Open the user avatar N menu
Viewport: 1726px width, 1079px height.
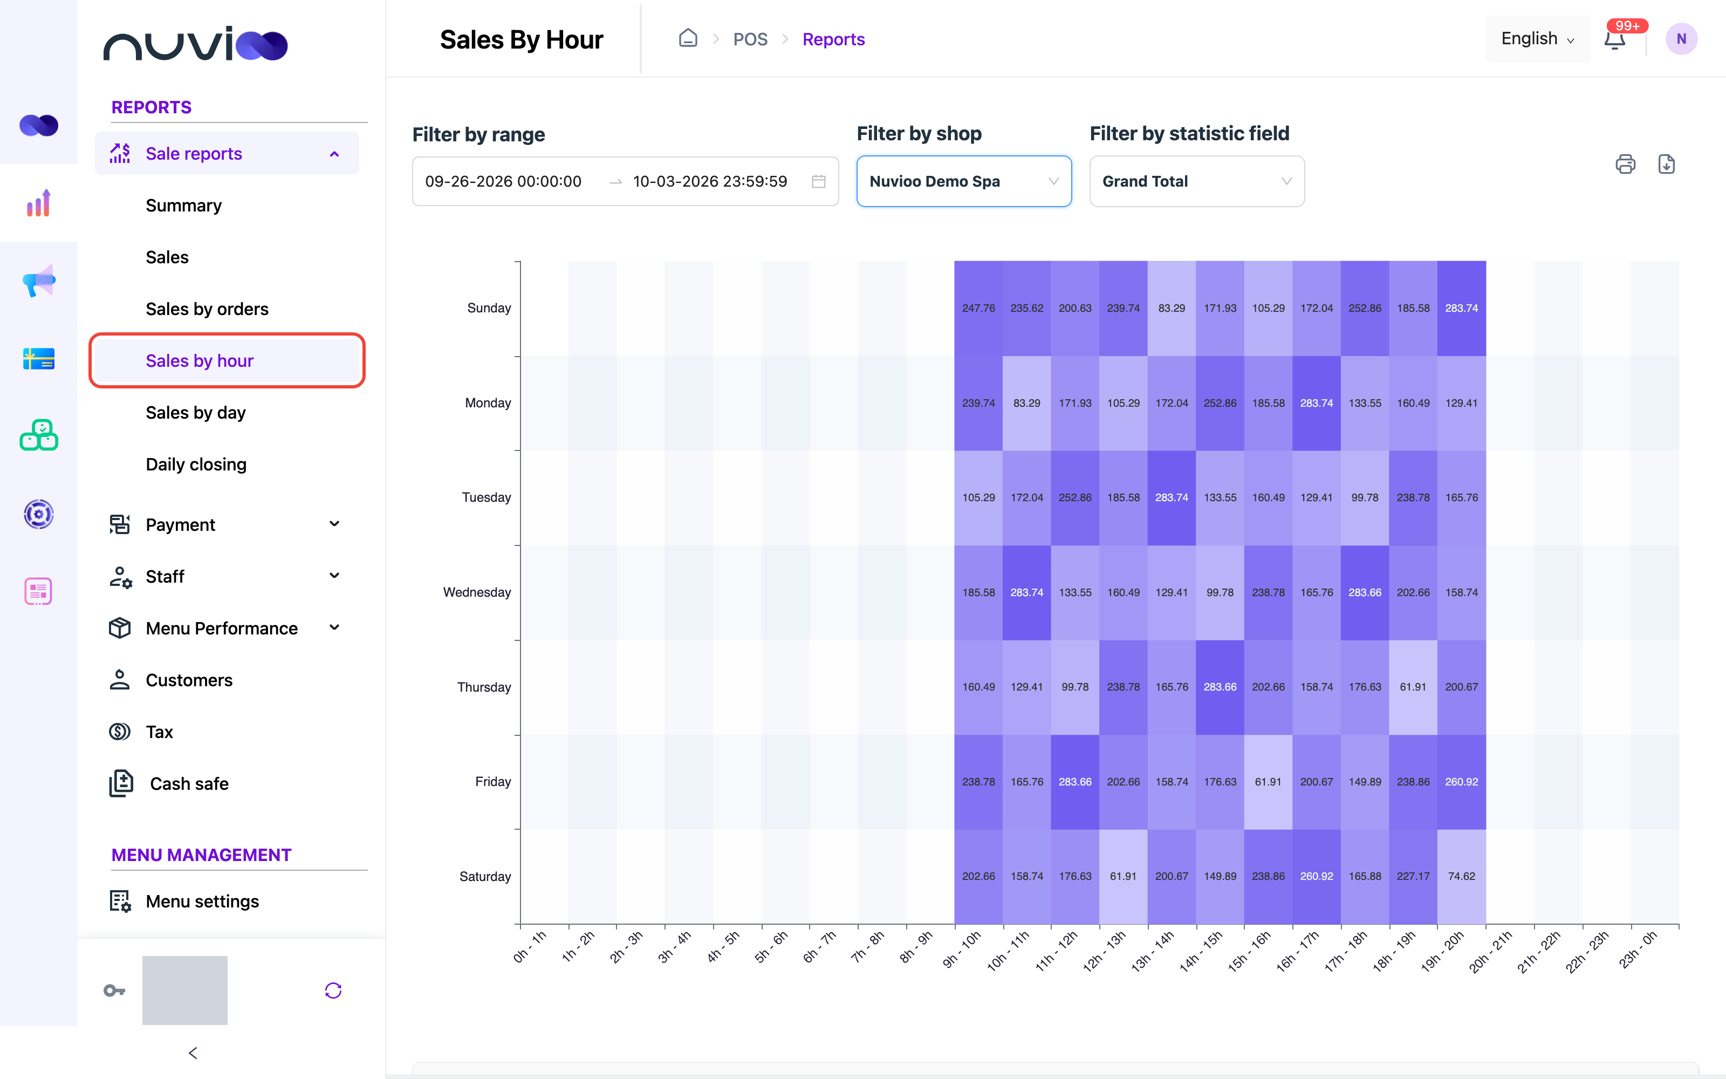pyautogui.click(x=1681, y=39)
